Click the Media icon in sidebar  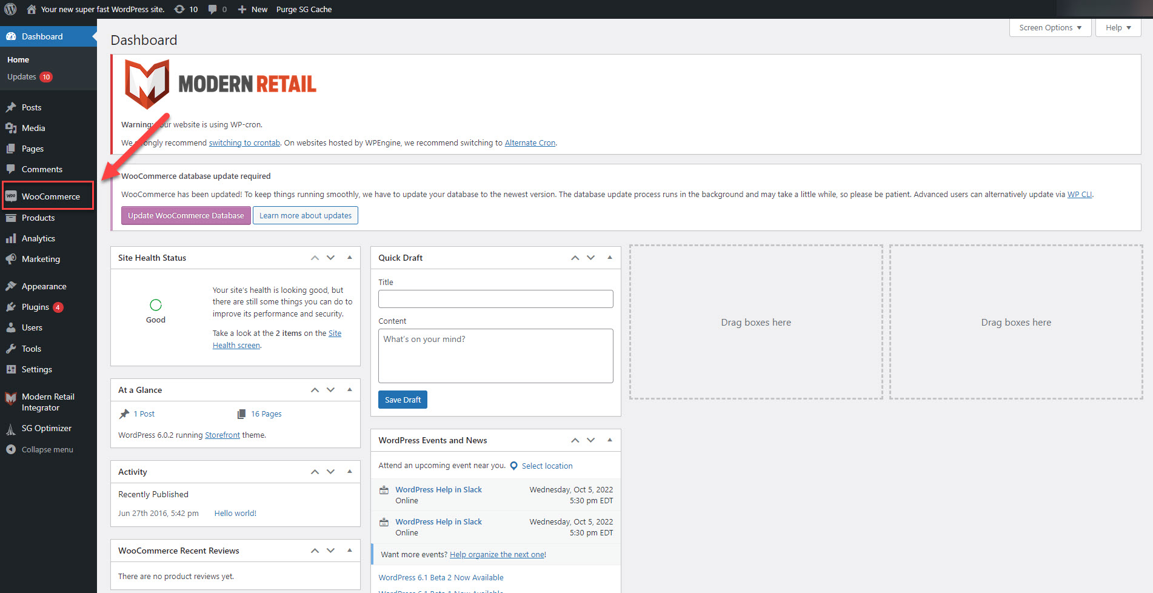tap(11, 128)
